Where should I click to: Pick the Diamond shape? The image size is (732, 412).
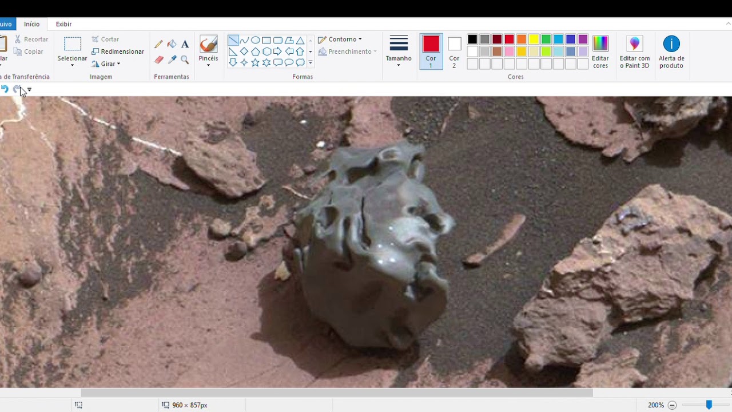pyautogui.click(x=244, y=51)
